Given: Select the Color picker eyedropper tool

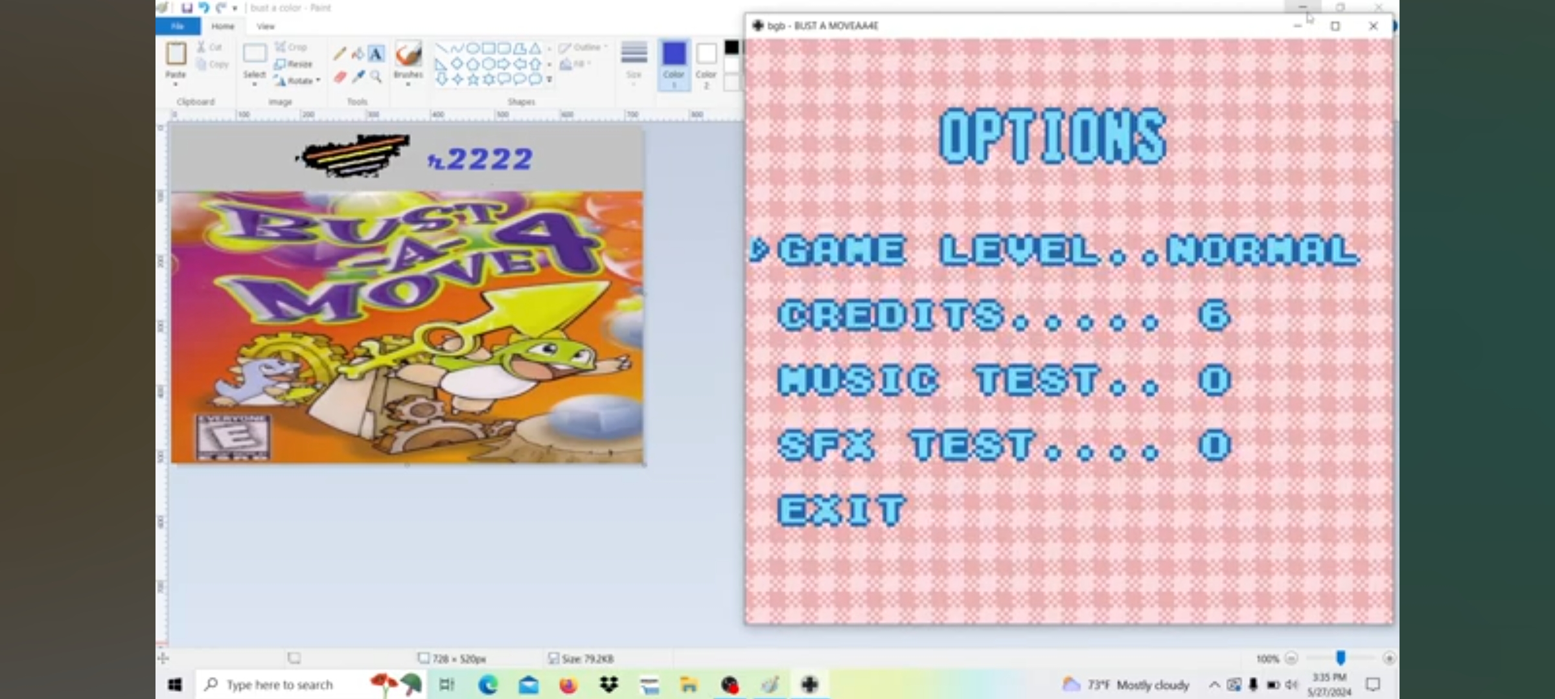Looking at the screenshot, I should point(358,77).
